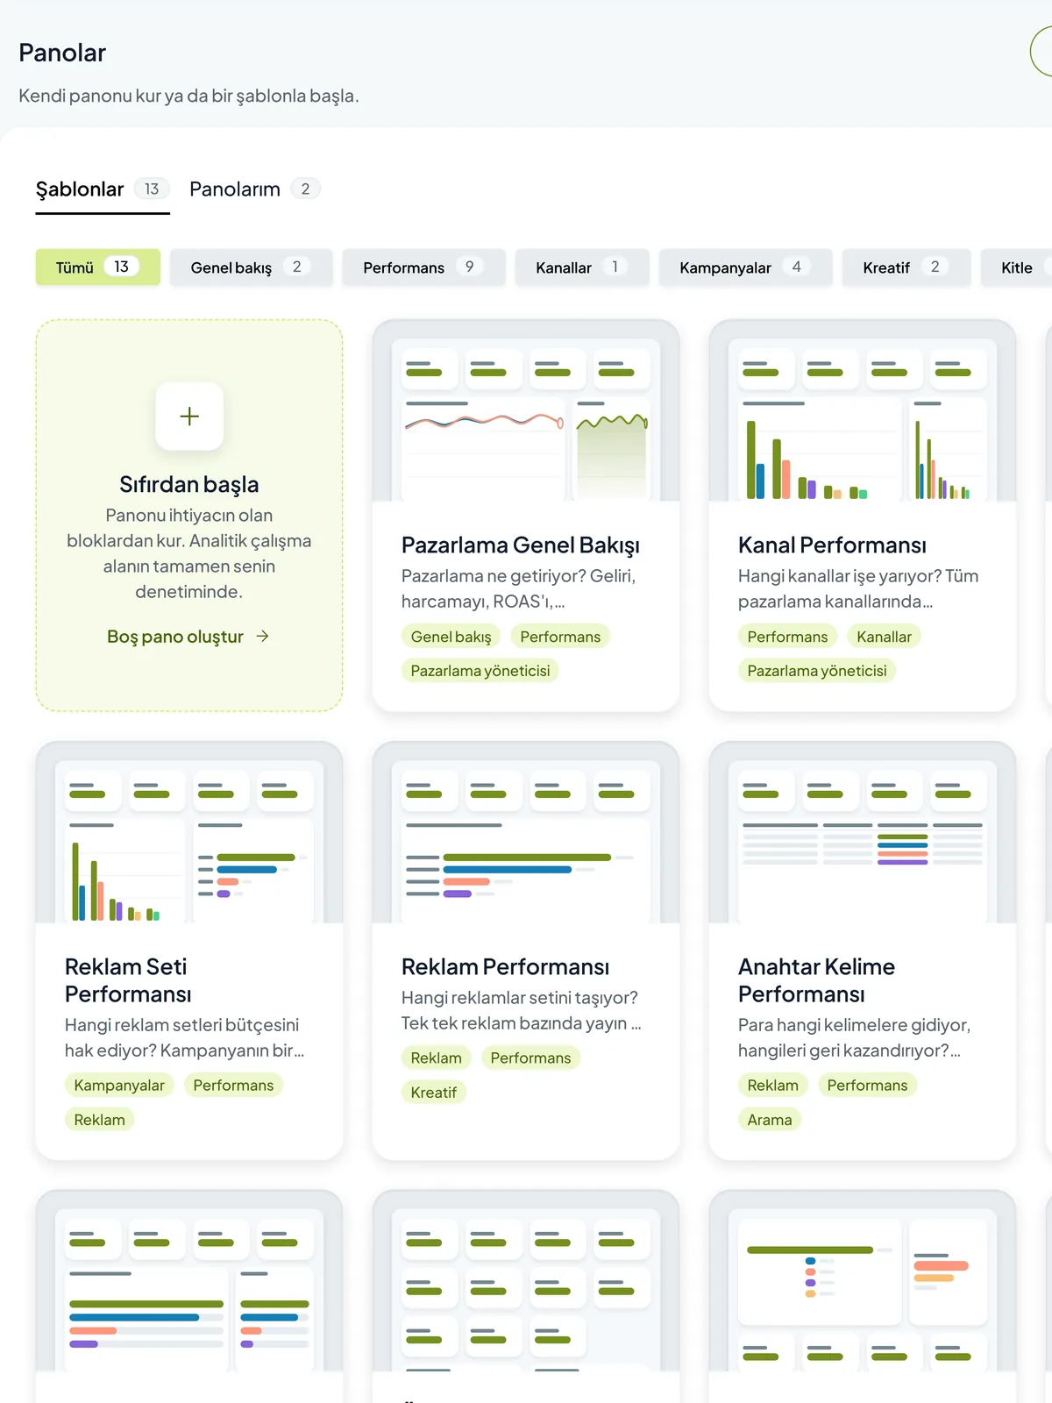Screen dimensions: 1052x1403
Task: Click the '2' count badge beside Panolarım
Action: point(305,189)
